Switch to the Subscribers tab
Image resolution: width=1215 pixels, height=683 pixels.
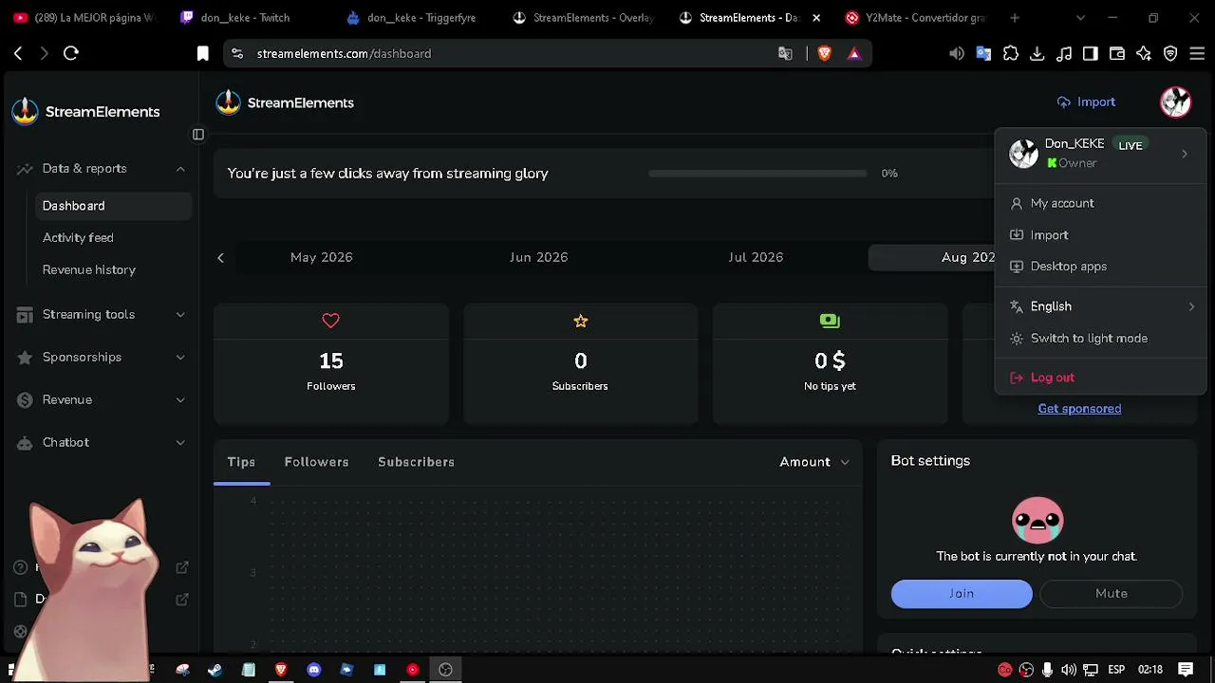(416, 462)
